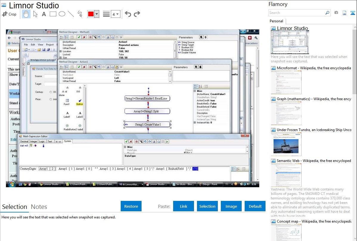This screenshot has height=241, width=357.
Task: Open the annotation color dropdown arrow
Action: (x=97, y=14)
